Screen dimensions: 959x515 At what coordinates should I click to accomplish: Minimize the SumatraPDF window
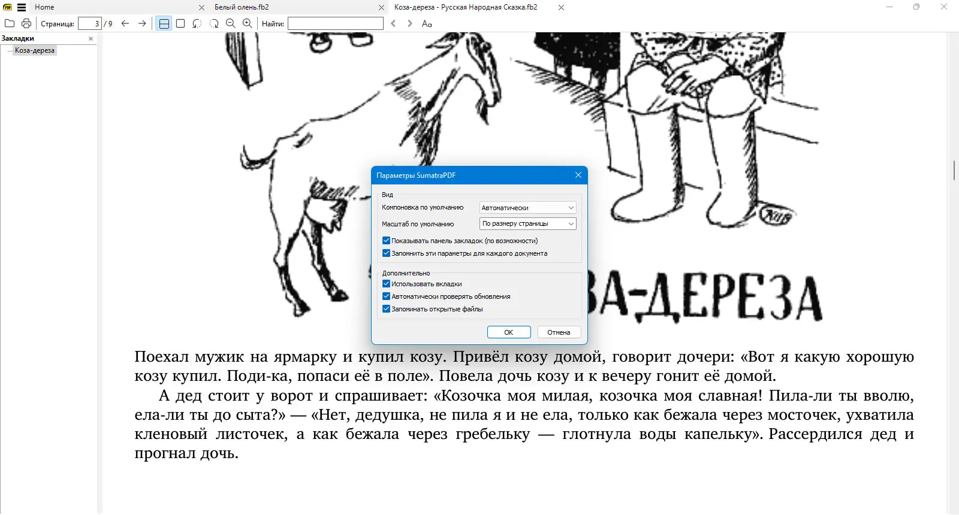pos(889,7)
